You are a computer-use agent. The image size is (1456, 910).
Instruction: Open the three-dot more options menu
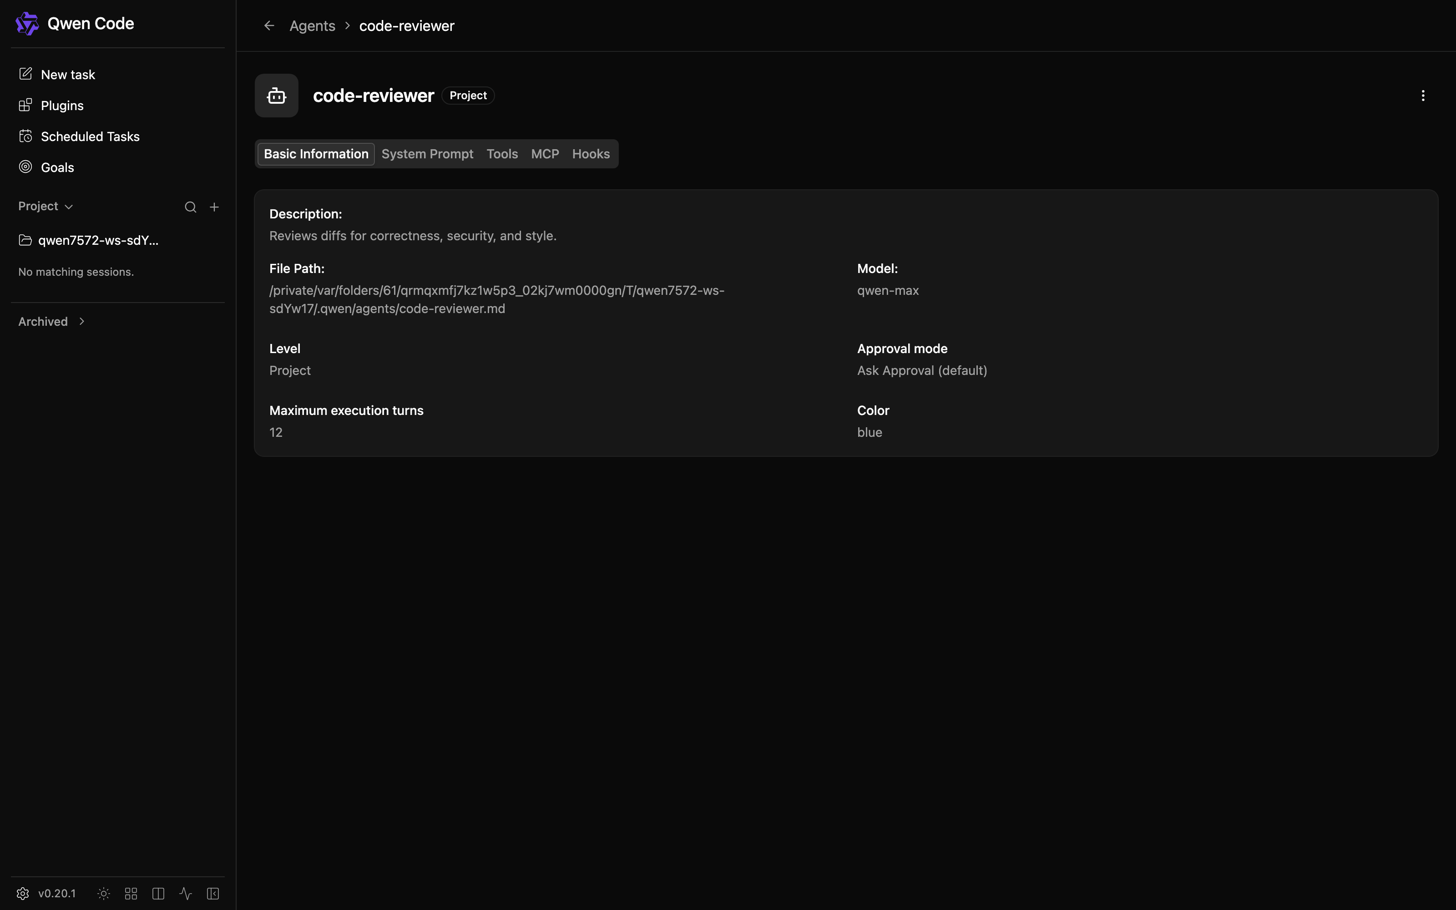pos(1423,96)
